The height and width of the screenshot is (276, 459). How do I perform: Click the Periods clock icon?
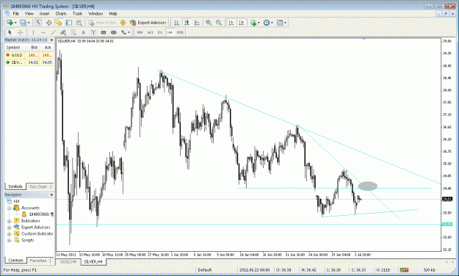267,23
